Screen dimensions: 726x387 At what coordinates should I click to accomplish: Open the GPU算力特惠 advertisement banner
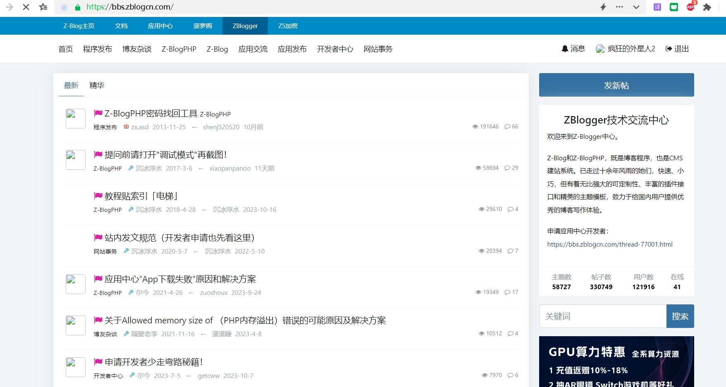[x=616, y=361]
